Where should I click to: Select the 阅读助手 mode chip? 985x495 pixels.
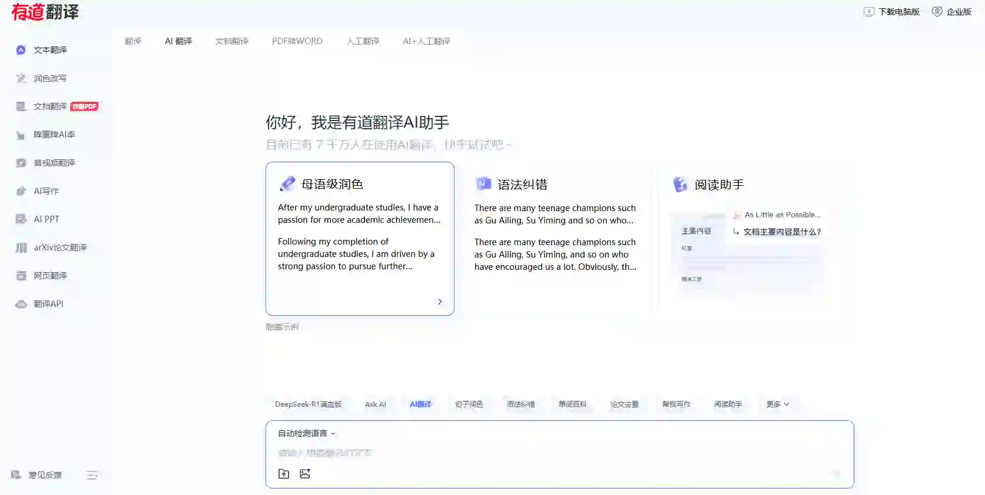click(x=728, y=404)
